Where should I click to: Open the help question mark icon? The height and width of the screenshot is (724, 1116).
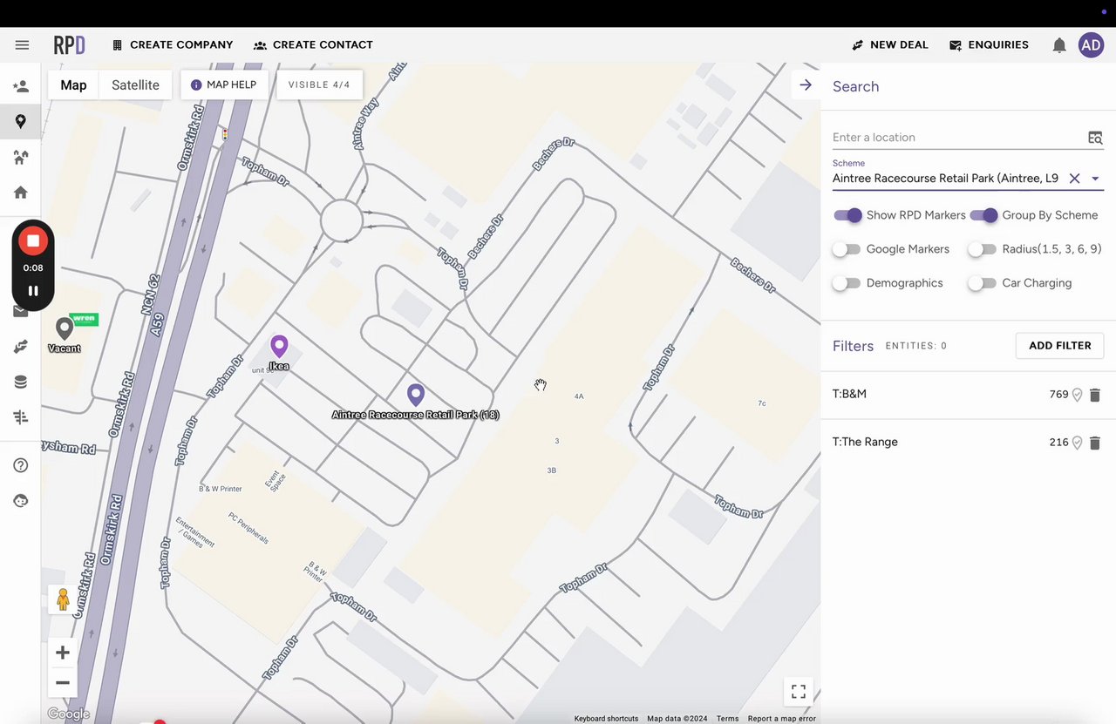[21, 465]
